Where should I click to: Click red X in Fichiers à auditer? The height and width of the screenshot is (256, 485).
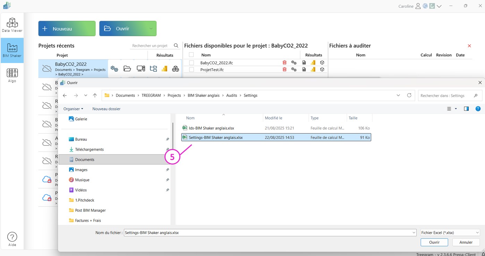click(x=469, y=46)
